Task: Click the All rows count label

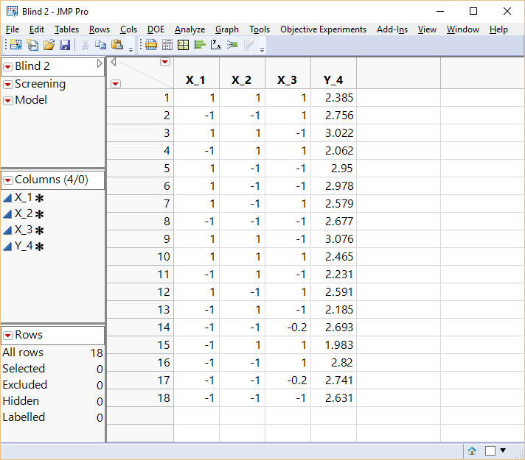Action: tap(23, 353)
